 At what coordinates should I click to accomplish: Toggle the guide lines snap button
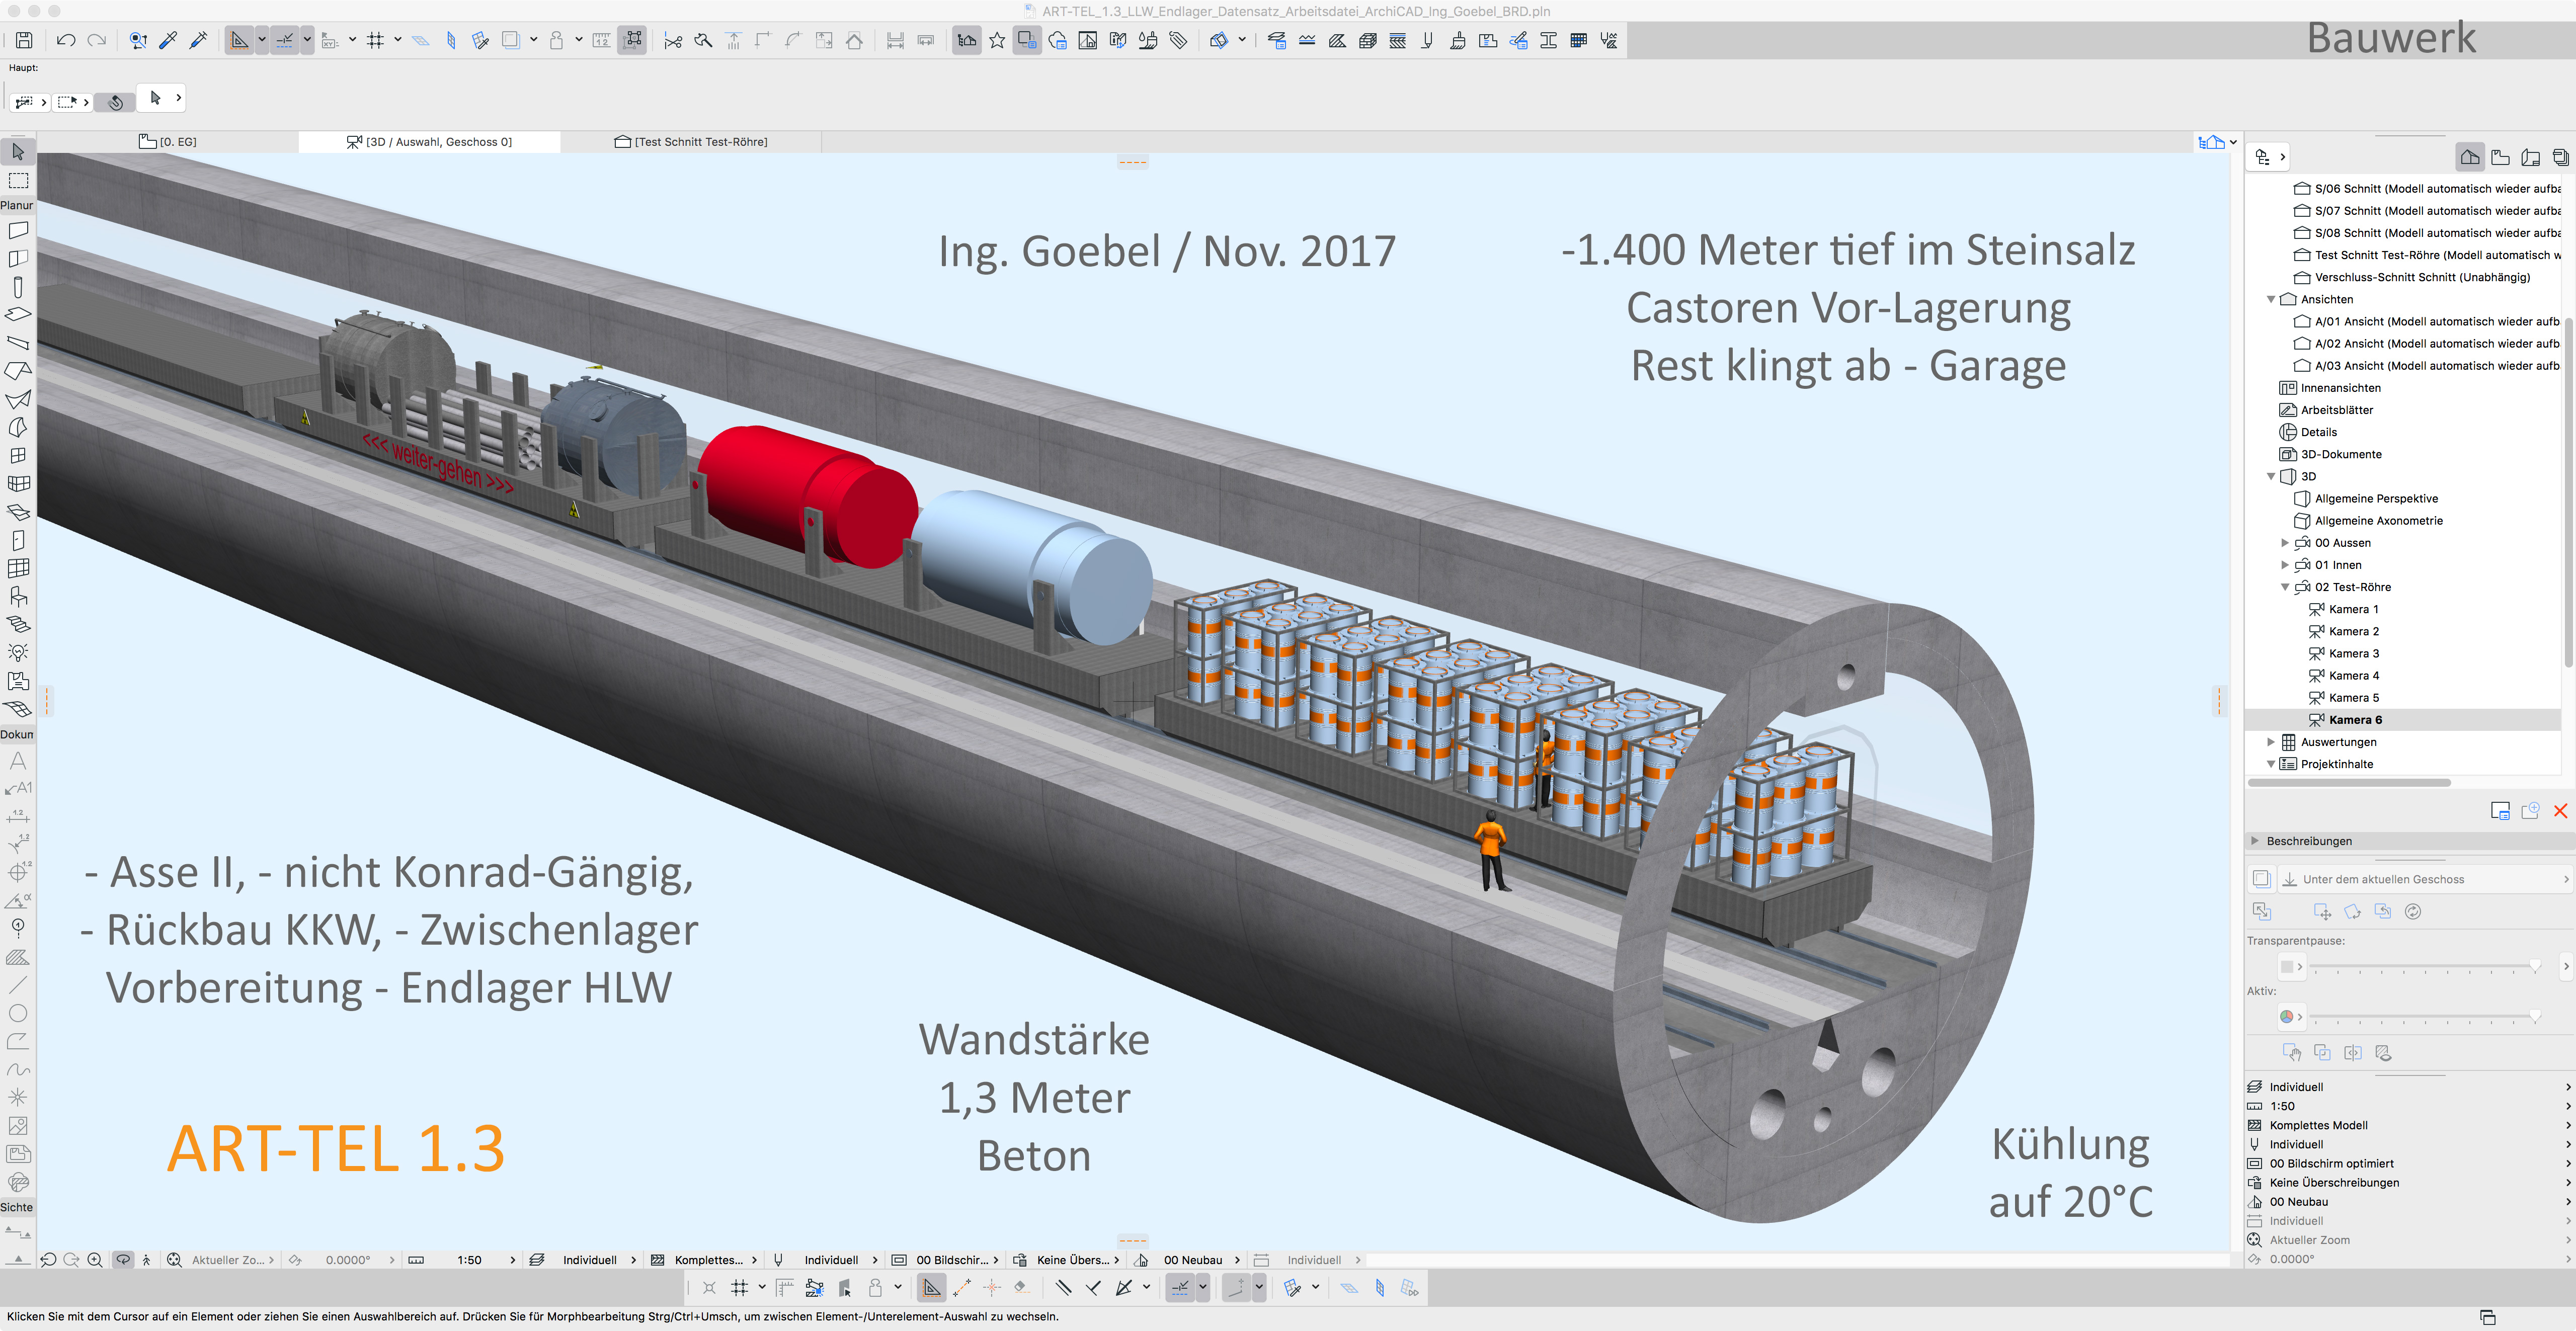click(x=285, y=41)
